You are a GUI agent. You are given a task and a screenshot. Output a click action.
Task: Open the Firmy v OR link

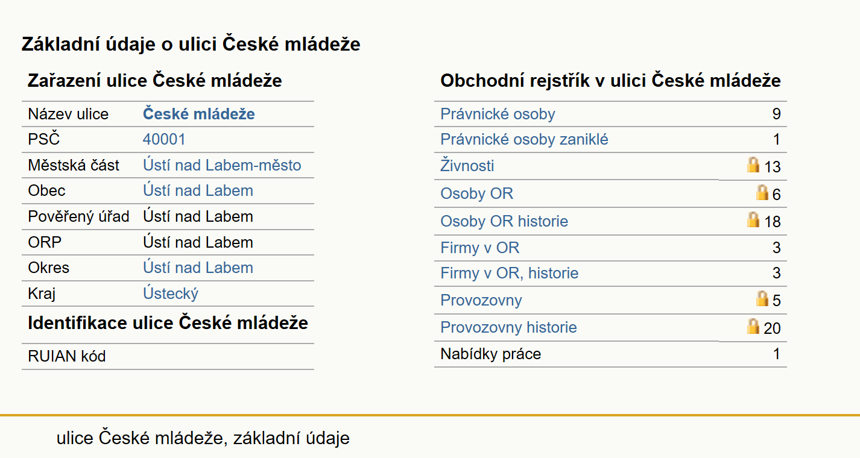479,248
